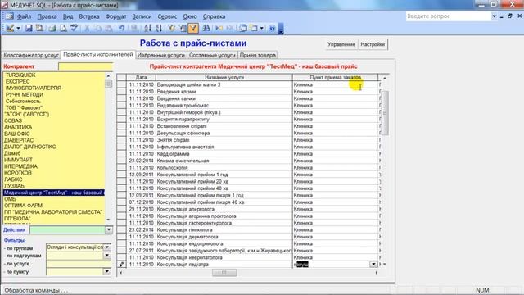
Task: Click the contractor list vertical scrollbar thumb
Action: [109, 84]
